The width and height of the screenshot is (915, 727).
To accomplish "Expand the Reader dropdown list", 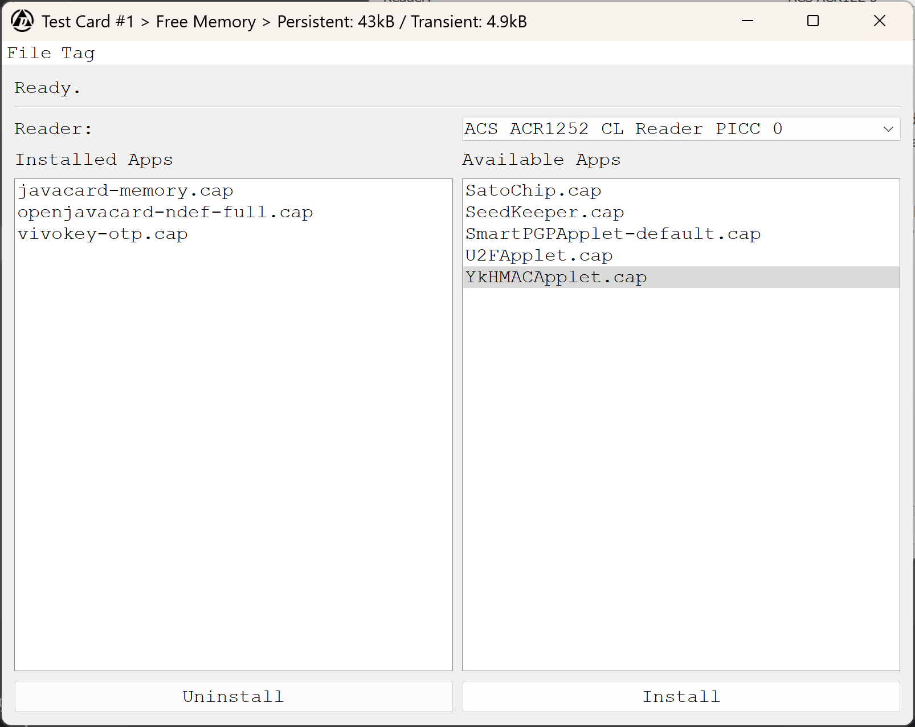I will 681,129.
